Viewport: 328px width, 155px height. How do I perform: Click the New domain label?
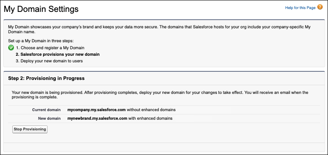pyautogui.click(x=49, y=119)
